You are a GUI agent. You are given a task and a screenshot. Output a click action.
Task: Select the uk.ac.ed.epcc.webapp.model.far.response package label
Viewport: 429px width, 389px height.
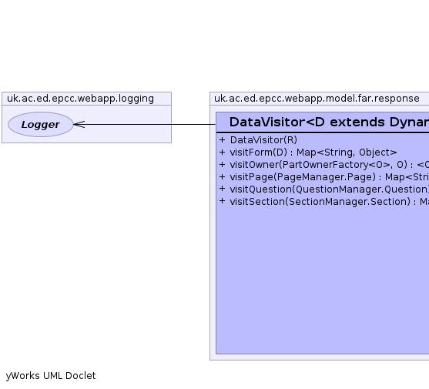[x=317, y=99]
